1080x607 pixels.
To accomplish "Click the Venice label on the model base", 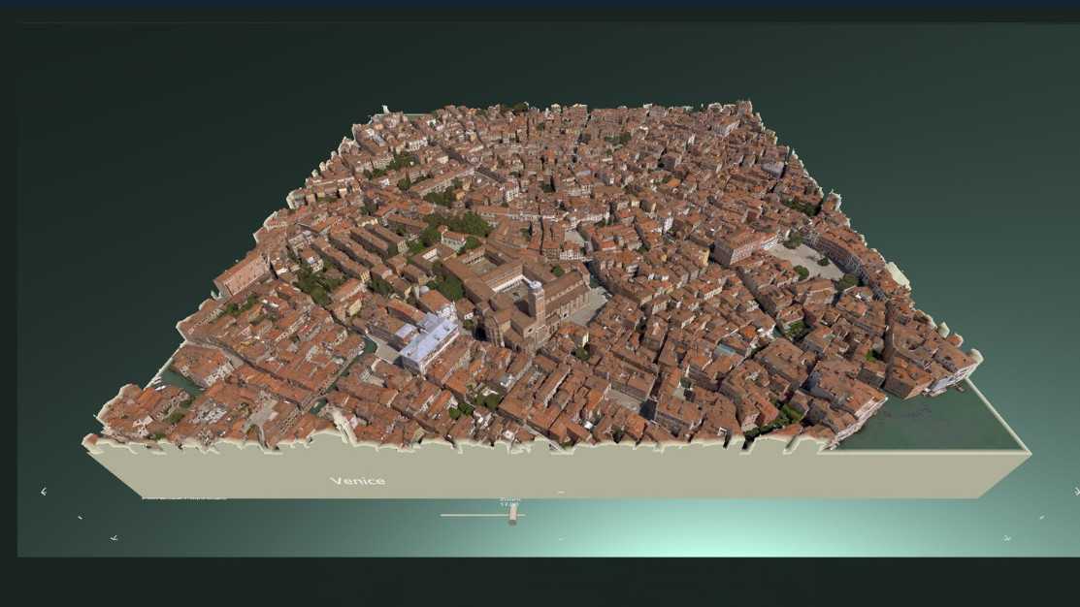I will tap(357, 481).
